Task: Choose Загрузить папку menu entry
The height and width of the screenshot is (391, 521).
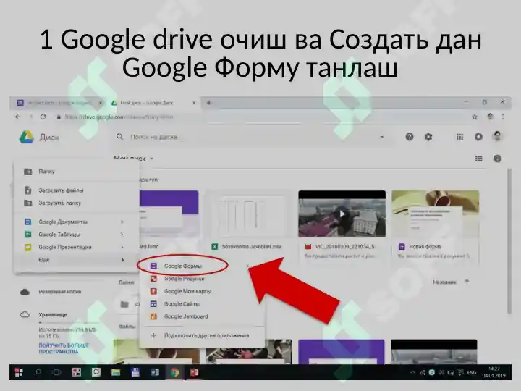Action: (x=77, y=203)
